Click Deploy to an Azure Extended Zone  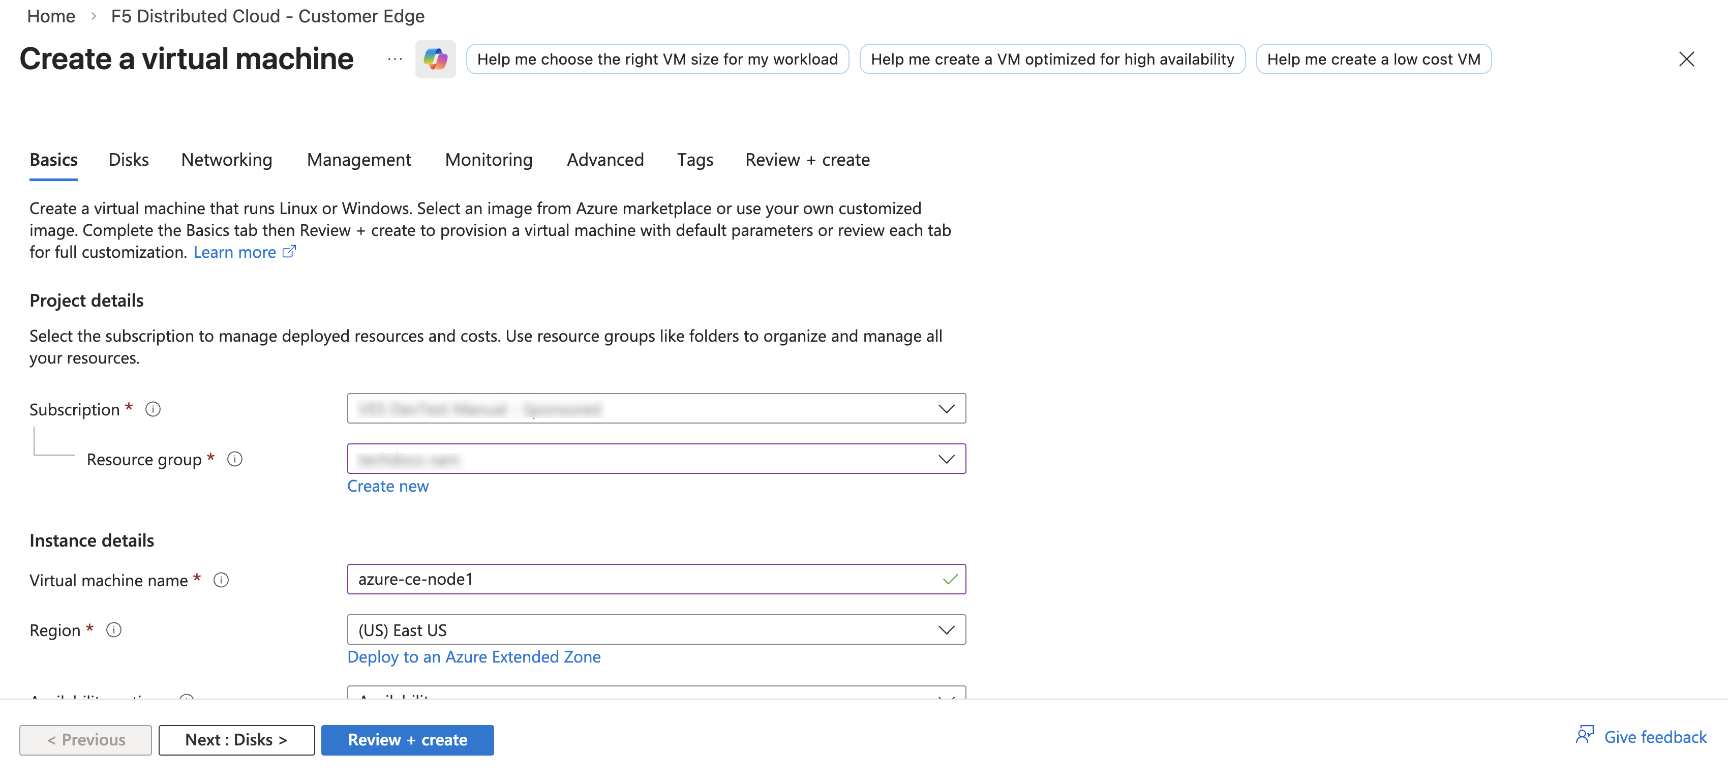(x=474, y=657)
